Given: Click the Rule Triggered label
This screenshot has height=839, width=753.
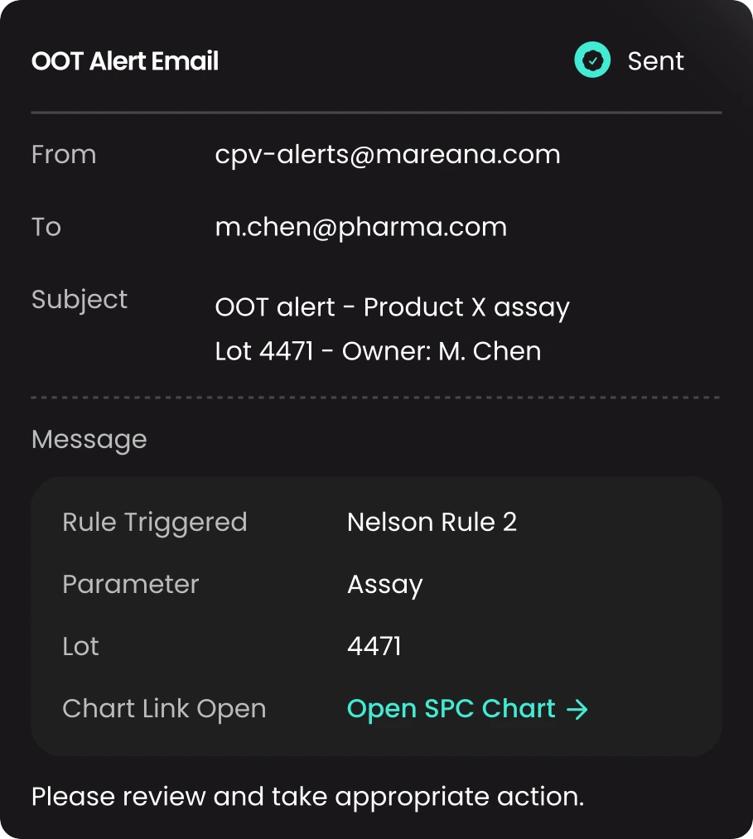Looking at the screenshot, I should (x=155, y=523).
